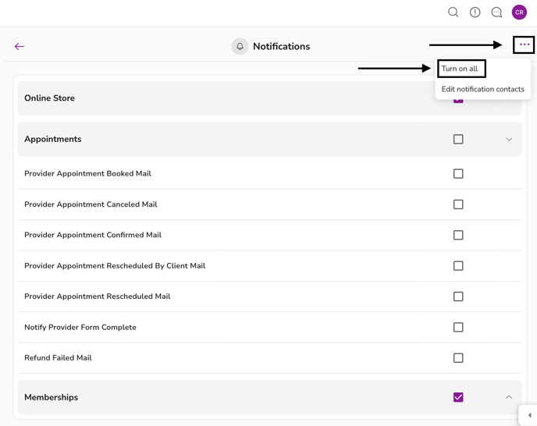Check Provider Appointment Canceled Mail
The image size is (537, 426).
click(x=458, y=204)
